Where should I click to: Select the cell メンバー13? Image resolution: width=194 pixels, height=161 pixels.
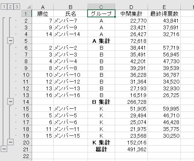tap(71, 88)
